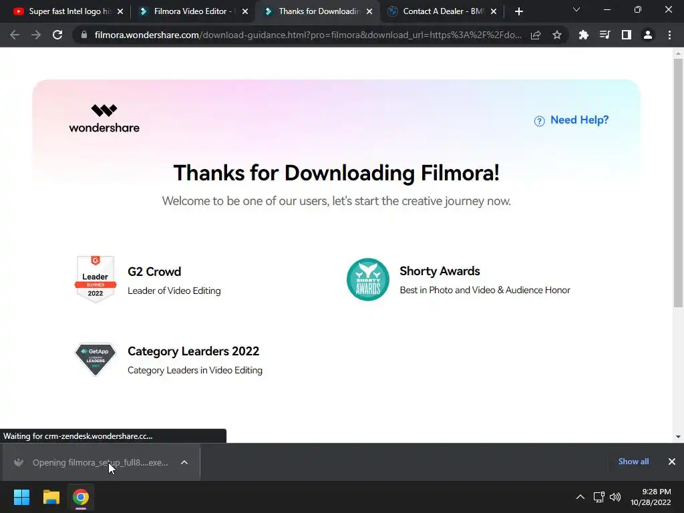Open File Explorer from the taskbar
The height and width of the screenshot is (513, 684).
51,497
